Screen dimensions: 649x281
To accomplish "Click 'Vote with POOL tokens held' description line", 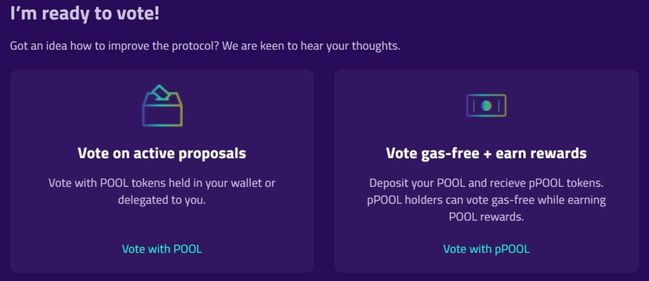I will pyautogui.click(x=162, y=183).
